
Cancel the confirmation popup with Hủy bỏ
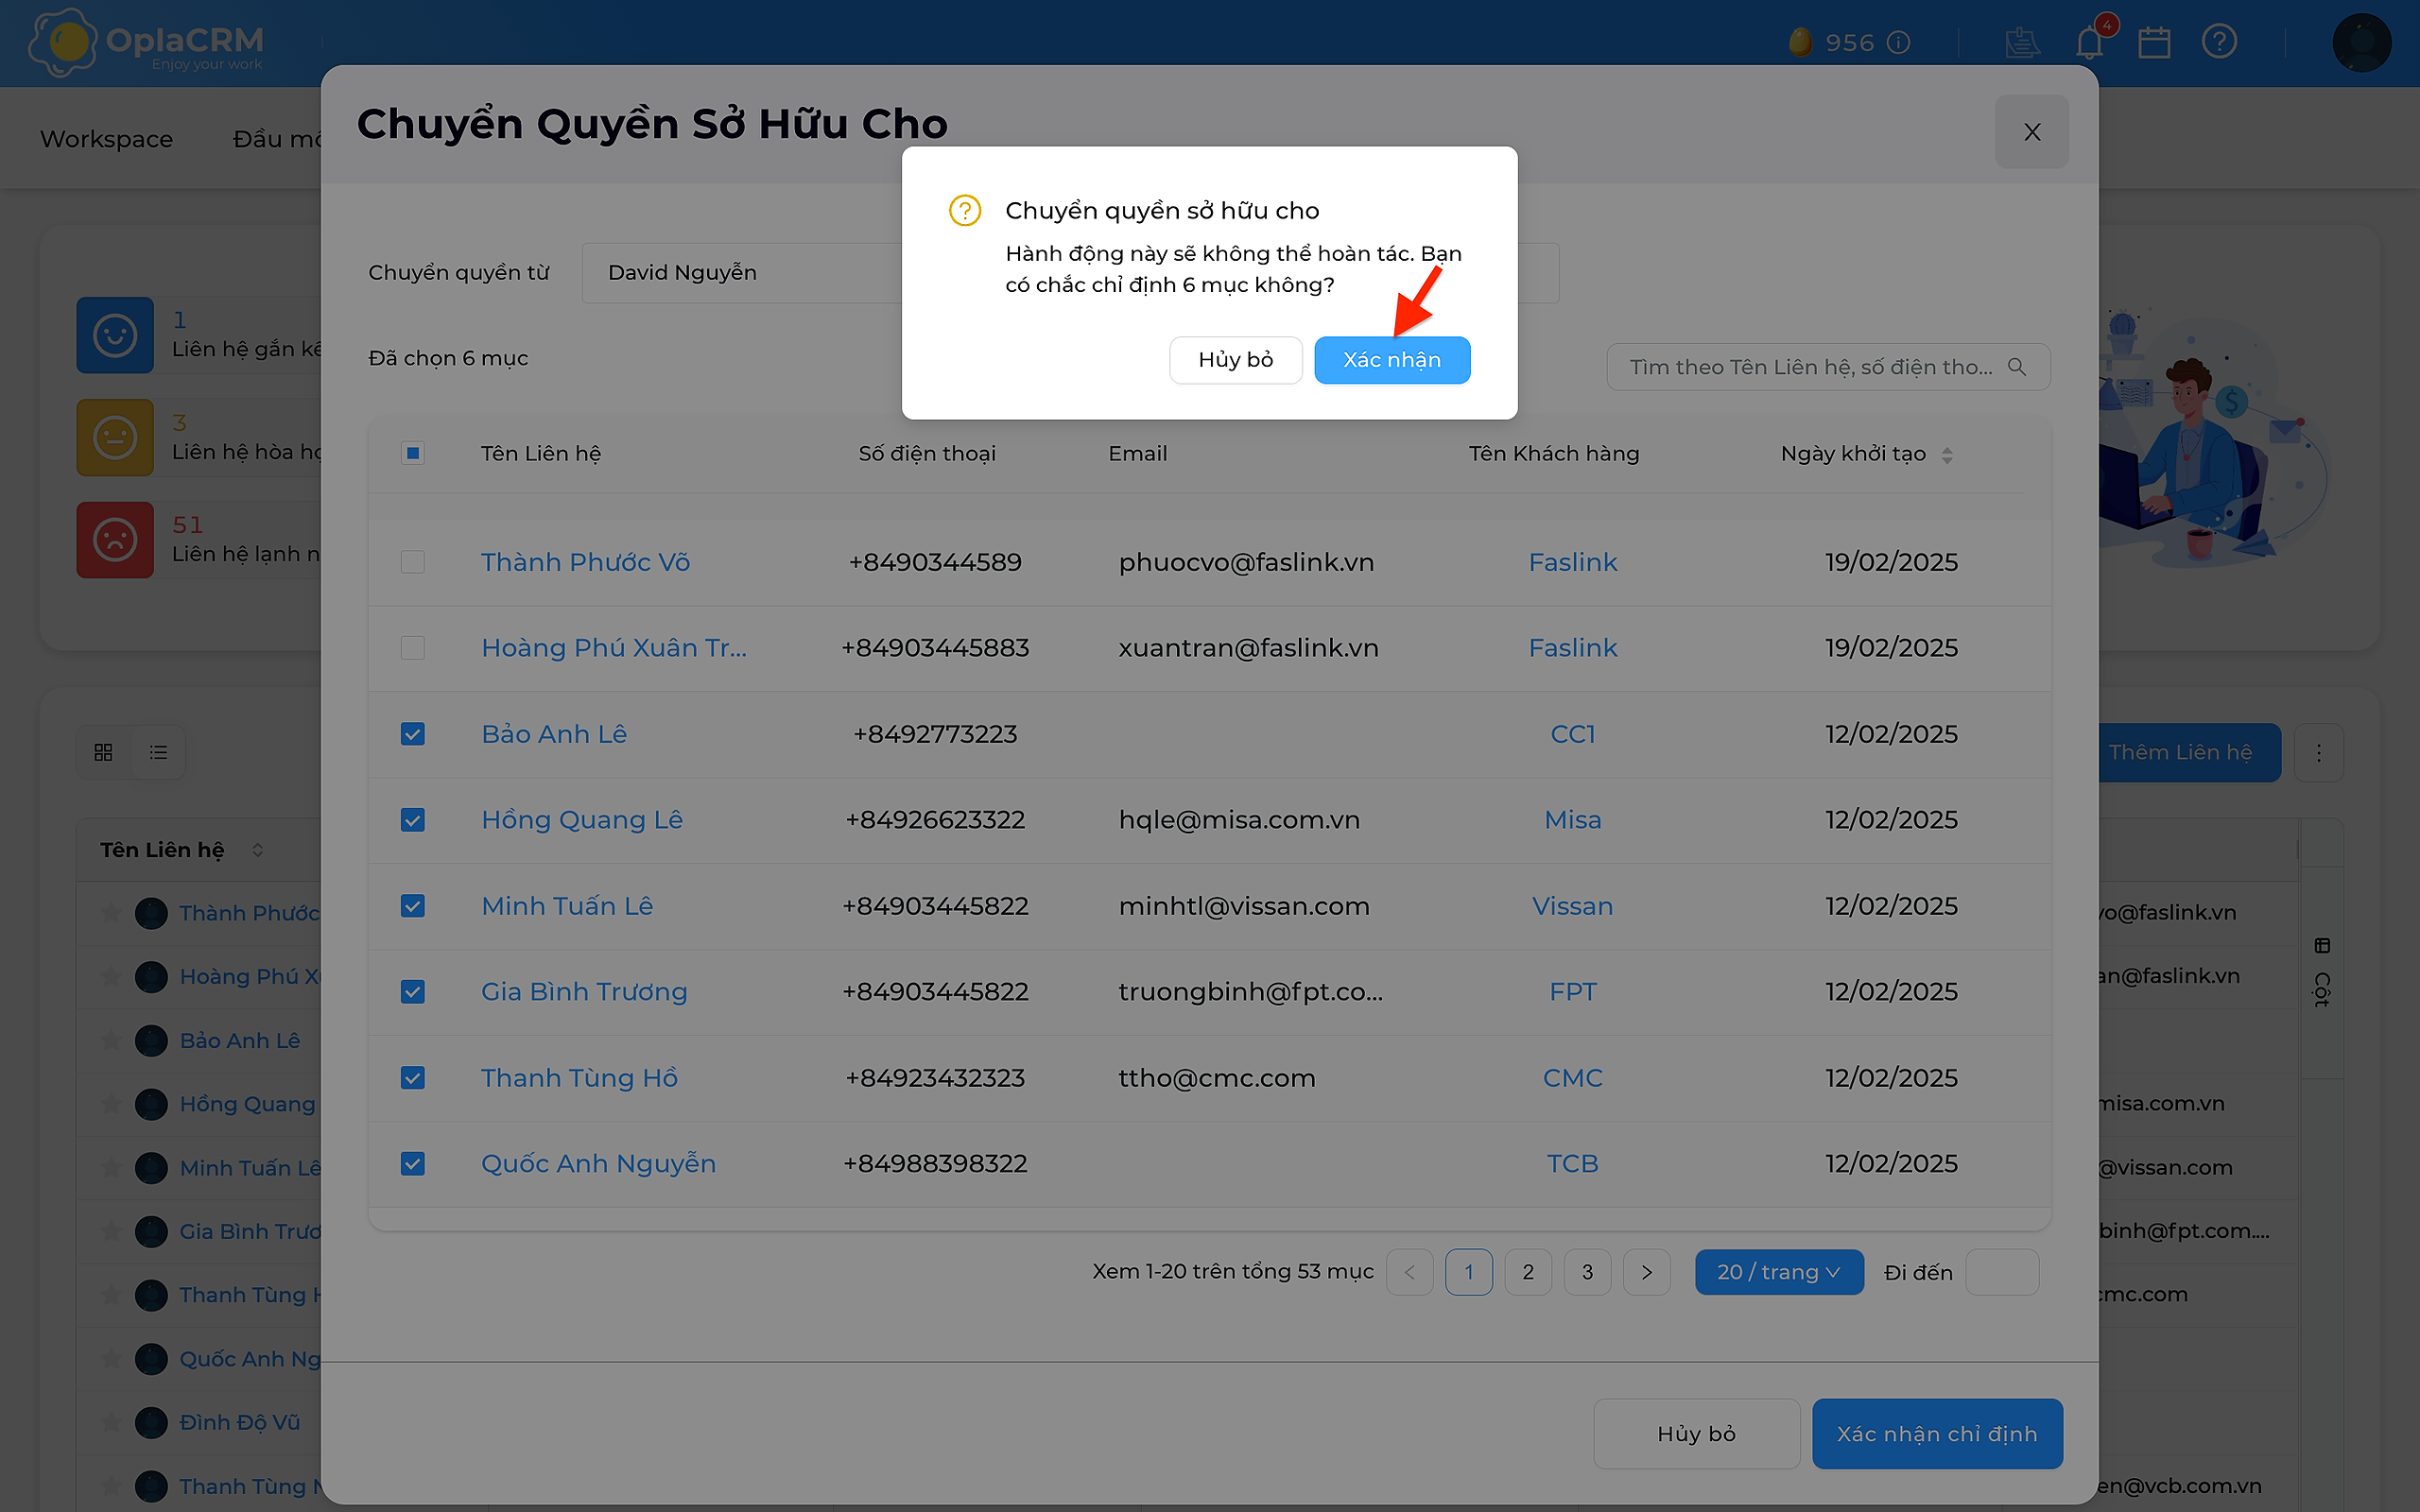[x=1236, y=360]
